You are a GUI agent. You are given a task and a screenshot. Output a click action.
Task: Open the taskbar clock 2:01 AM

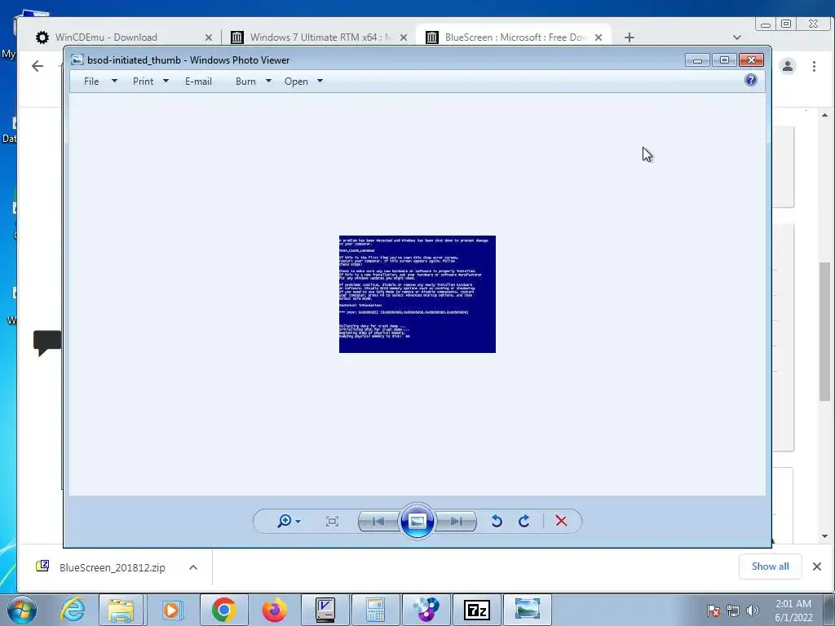tap(793, 610)
